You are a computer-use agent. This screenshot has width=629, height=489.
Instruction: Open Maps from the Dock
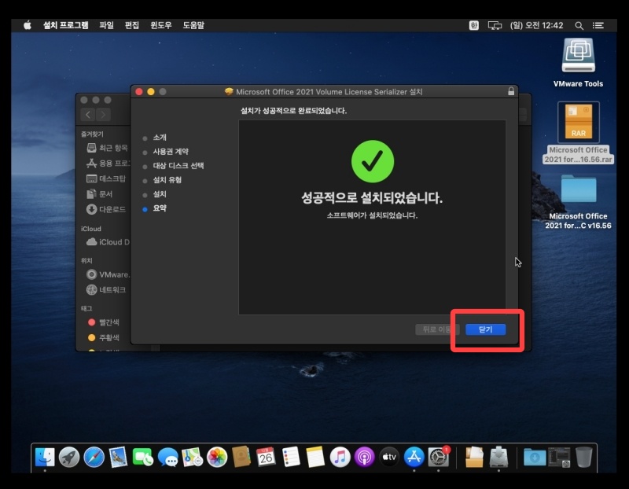(x=192, y=457)
